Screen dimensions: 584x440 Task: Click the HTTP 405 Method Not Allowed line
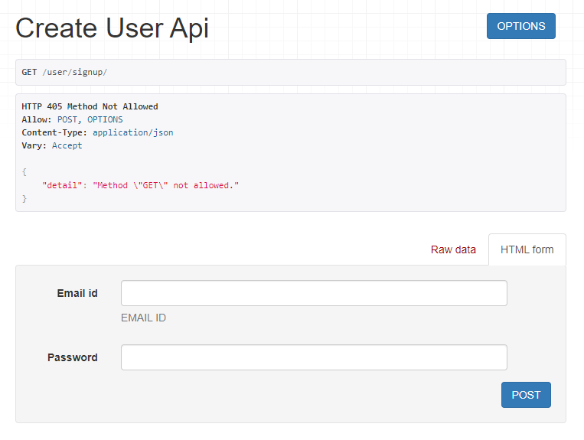point(90,106)
